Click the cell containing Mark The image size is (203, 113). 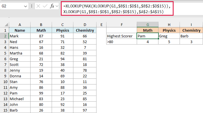[x=20, y=36]
